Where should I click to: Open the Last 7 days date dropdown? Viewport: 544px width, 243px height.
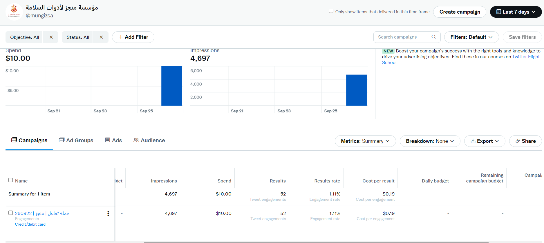[x=516, y=12]
